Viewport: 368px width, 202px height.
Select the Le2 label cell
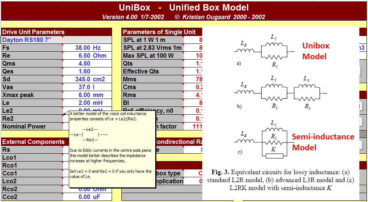pos(32,111)
